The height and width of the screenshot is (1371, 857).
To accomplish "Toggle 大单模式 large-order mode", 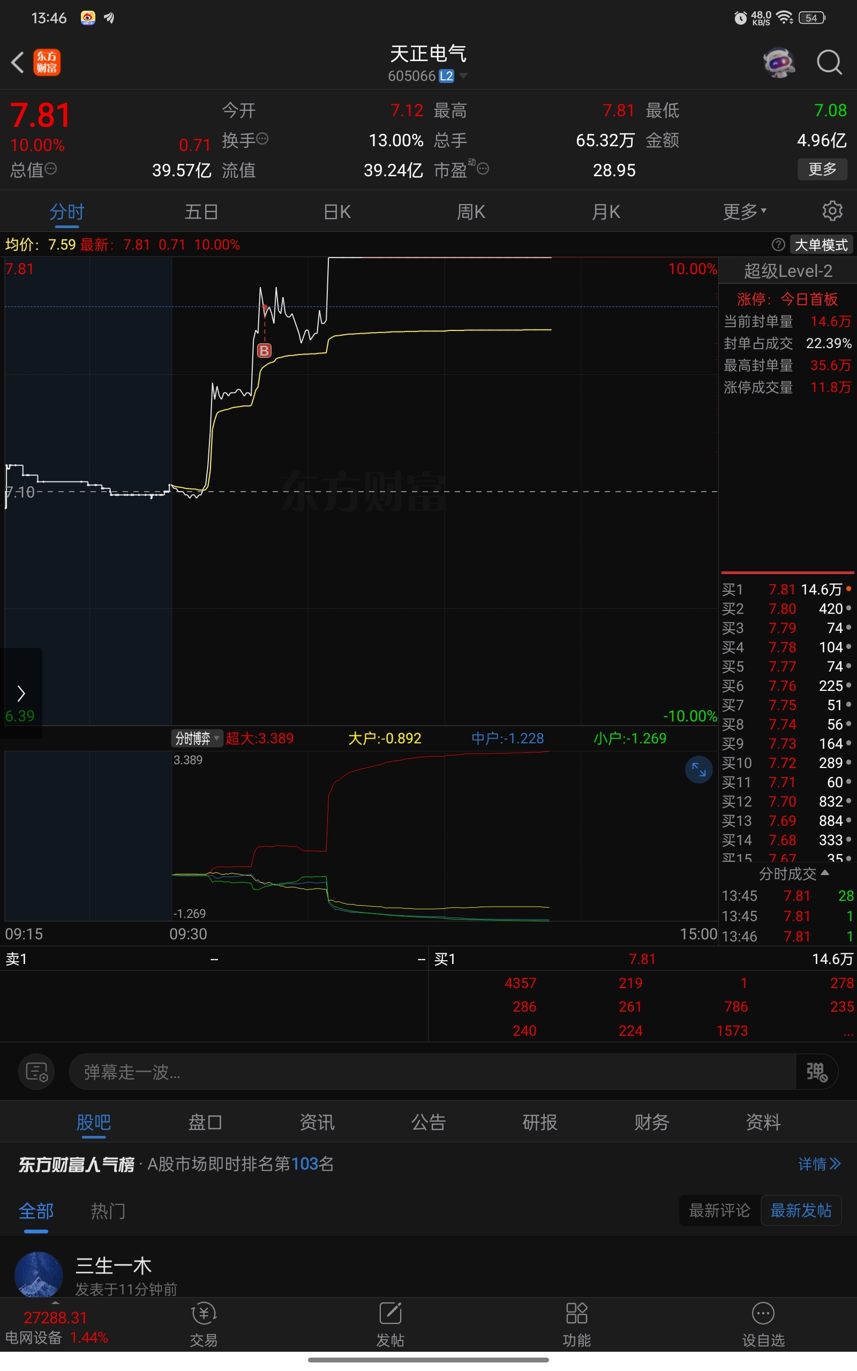I will 821,245.
